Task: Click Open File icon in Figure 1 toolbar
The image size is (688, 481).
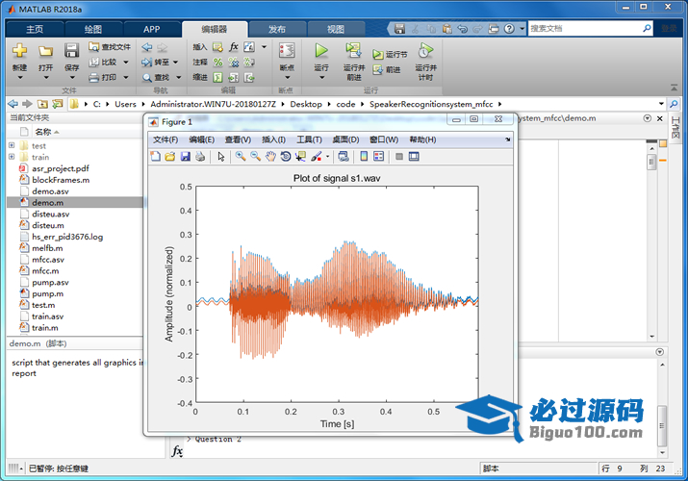Action: click(170, 157)
